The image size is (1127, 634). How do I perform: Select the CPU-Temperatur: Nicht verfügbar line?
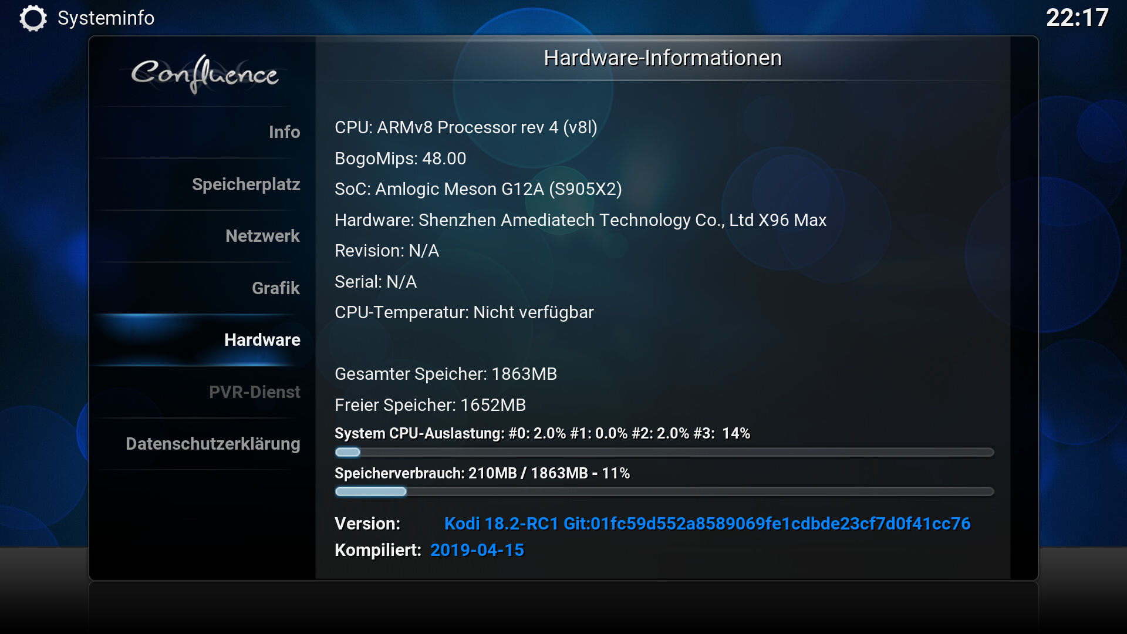pos(464,312)
